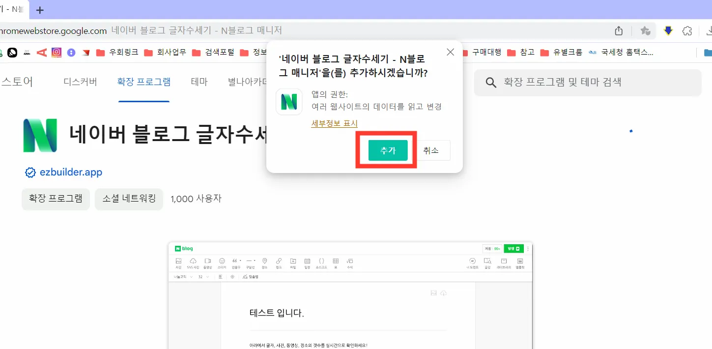Open the Instagram bookmark
The image size is (712, 349).
point(57,52)
